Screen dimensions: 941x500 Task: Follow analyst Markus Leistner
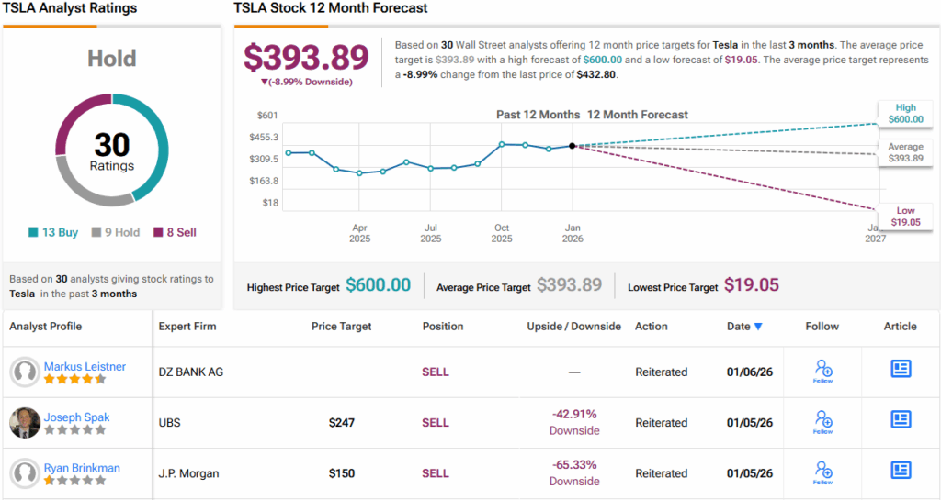[822, 371]
